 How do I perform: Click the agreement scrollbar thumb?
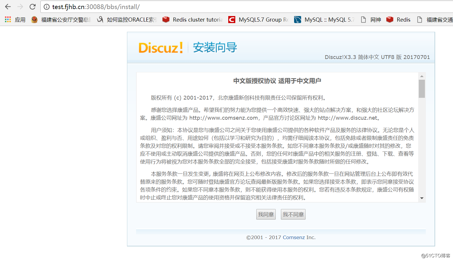(x=422, y=89)
